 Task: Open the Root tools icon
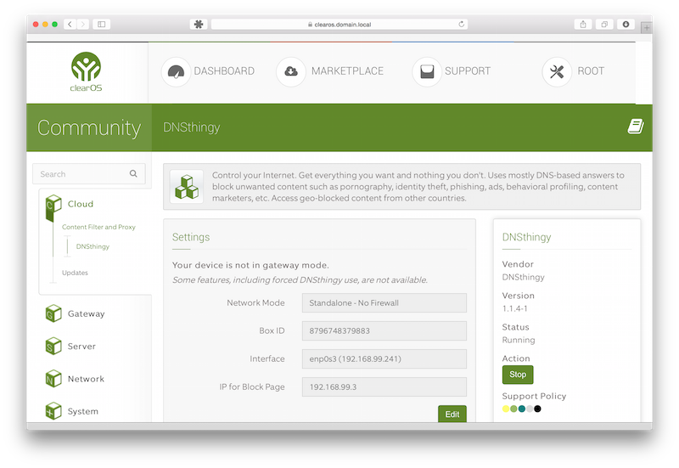coord(557,71)
